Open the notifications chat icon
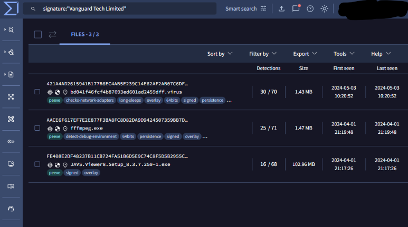 coord(296,9)
